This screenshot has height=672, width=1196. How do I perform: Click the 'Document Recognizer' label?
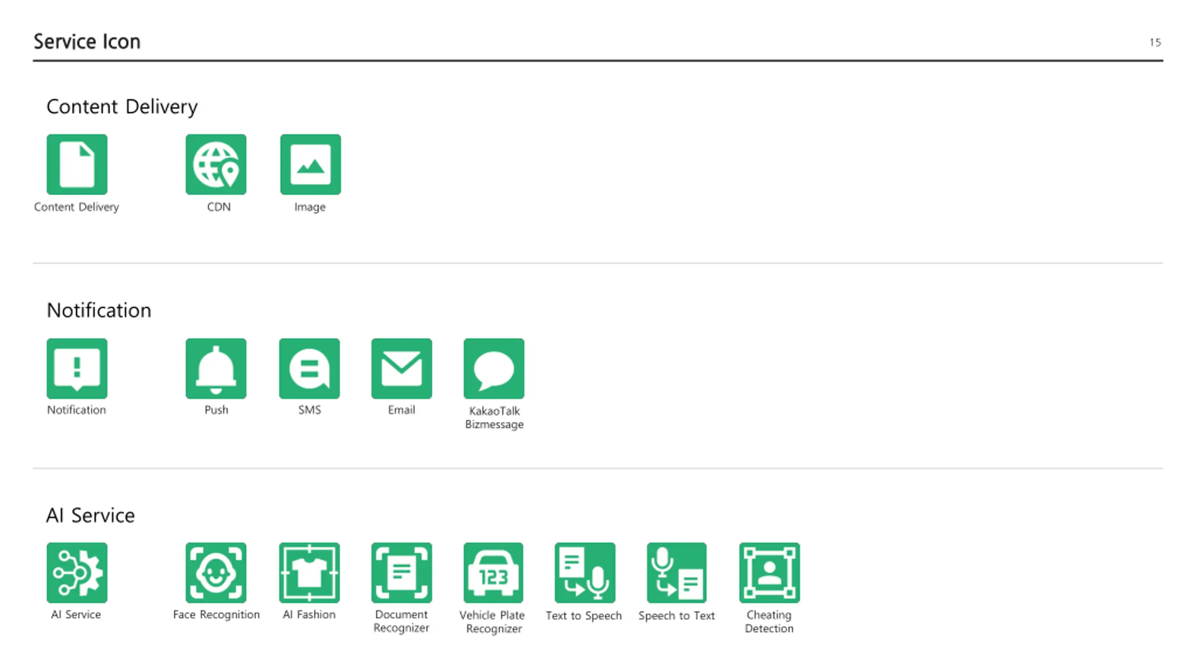[401, 621]
